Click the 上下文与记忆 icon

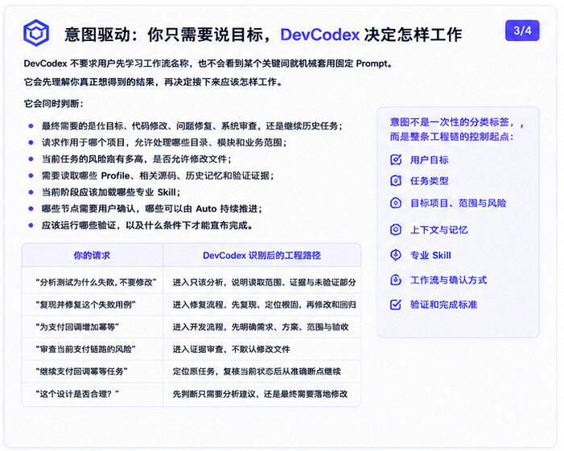396,230
